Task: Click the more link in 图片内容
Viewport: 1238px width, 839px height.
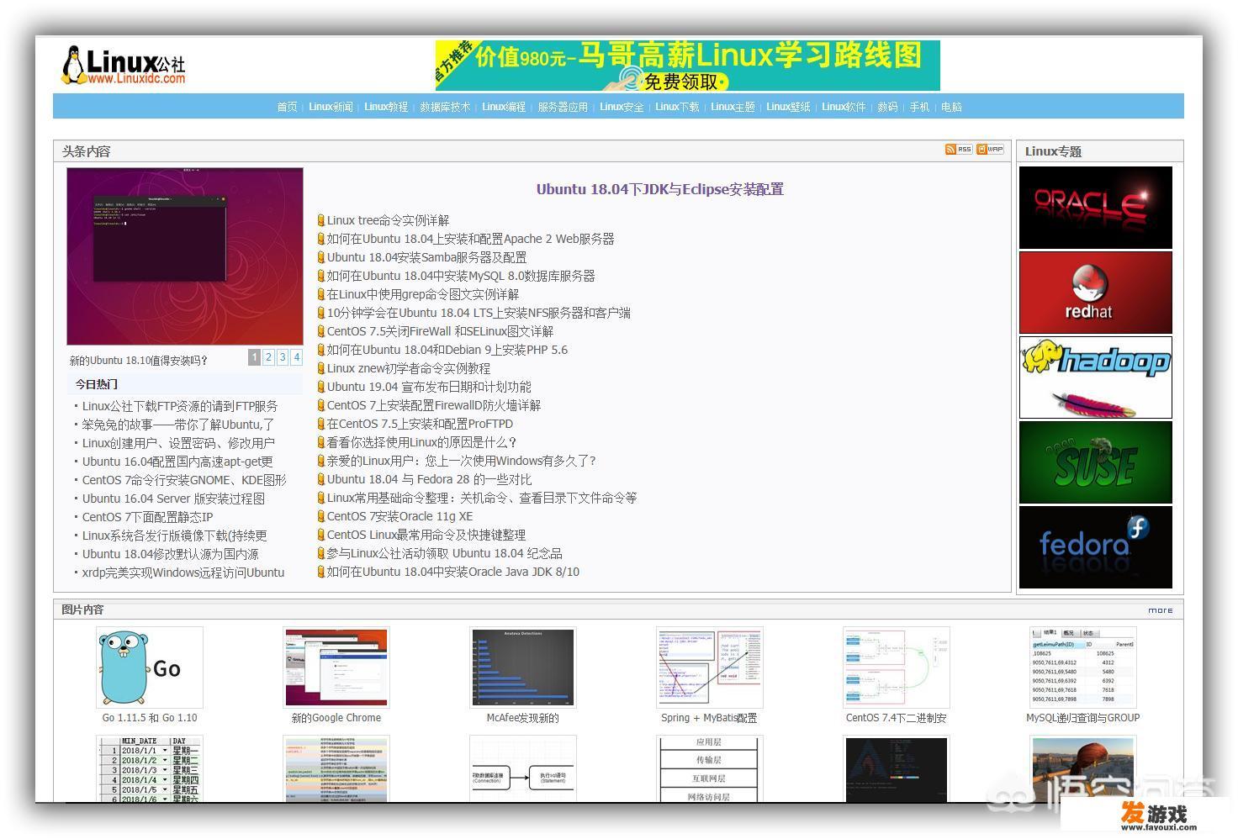Action: point(1160,610)
